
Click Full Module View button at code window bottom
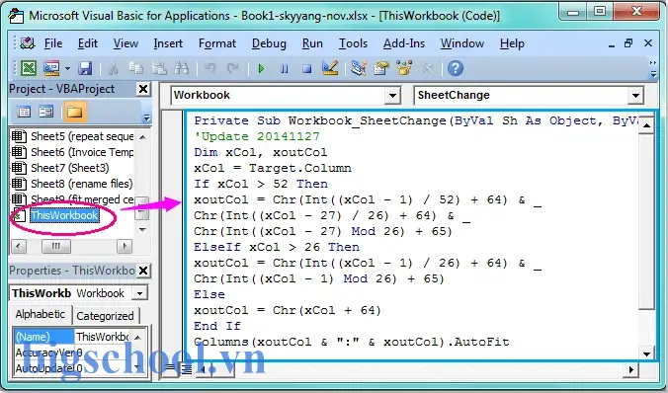187,368
